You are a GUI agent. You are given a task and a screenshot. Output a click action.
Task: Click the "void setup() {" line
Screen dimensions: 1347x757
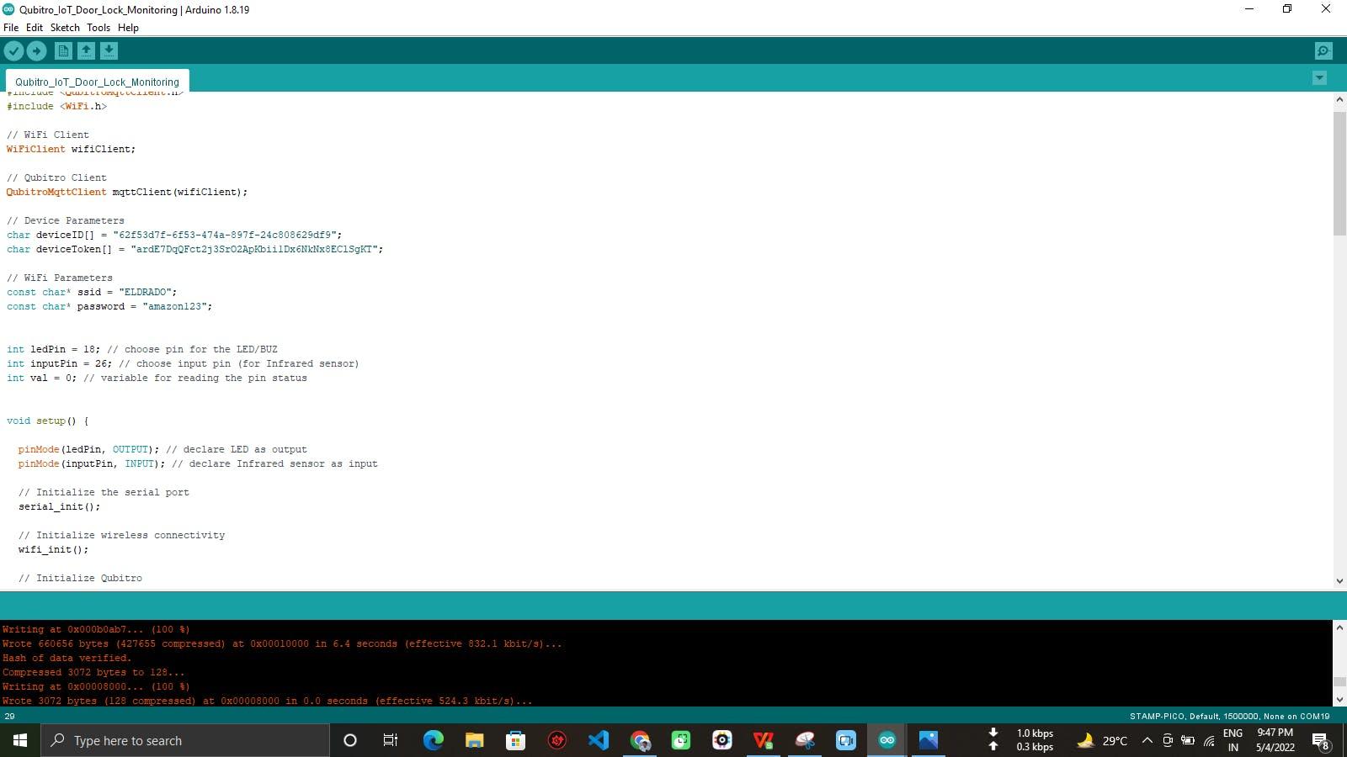click(x=48, y=421)
